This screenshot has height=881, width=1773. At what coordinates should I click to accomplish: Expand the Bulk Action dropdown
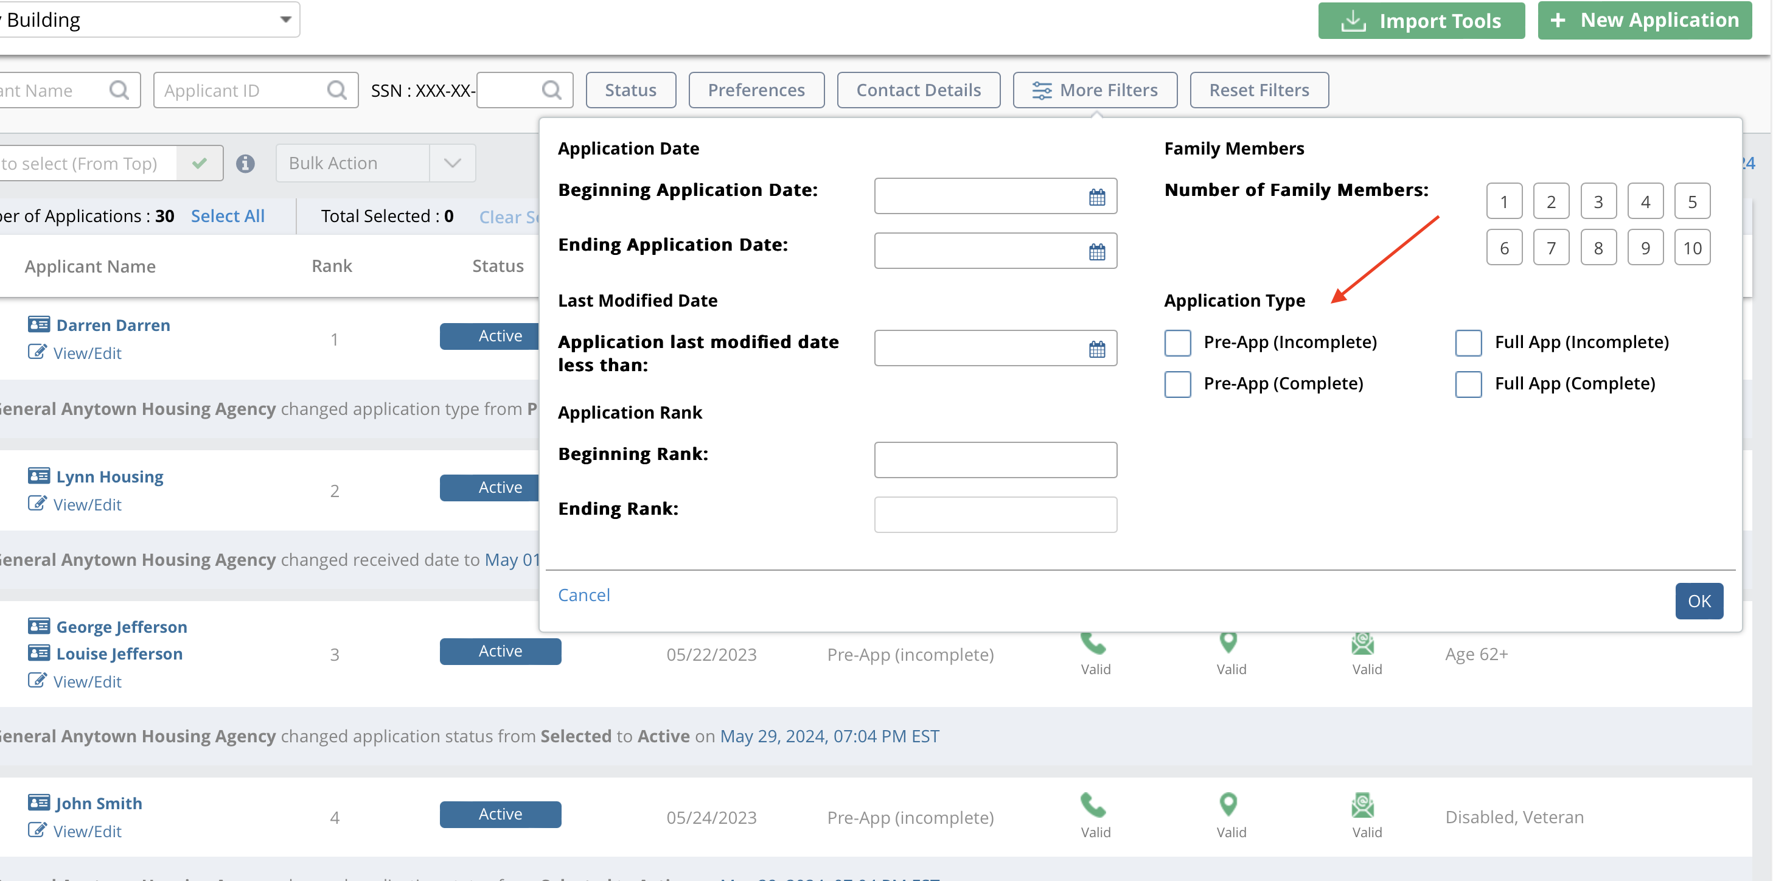[451, 163]
